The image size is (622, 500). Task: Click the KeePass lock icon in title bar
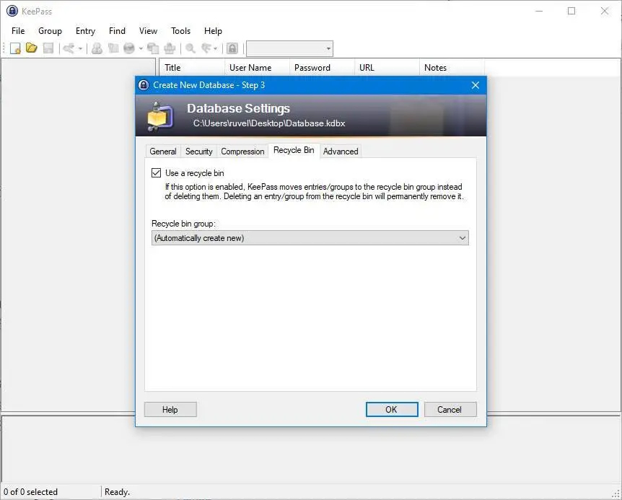(12, 11)
